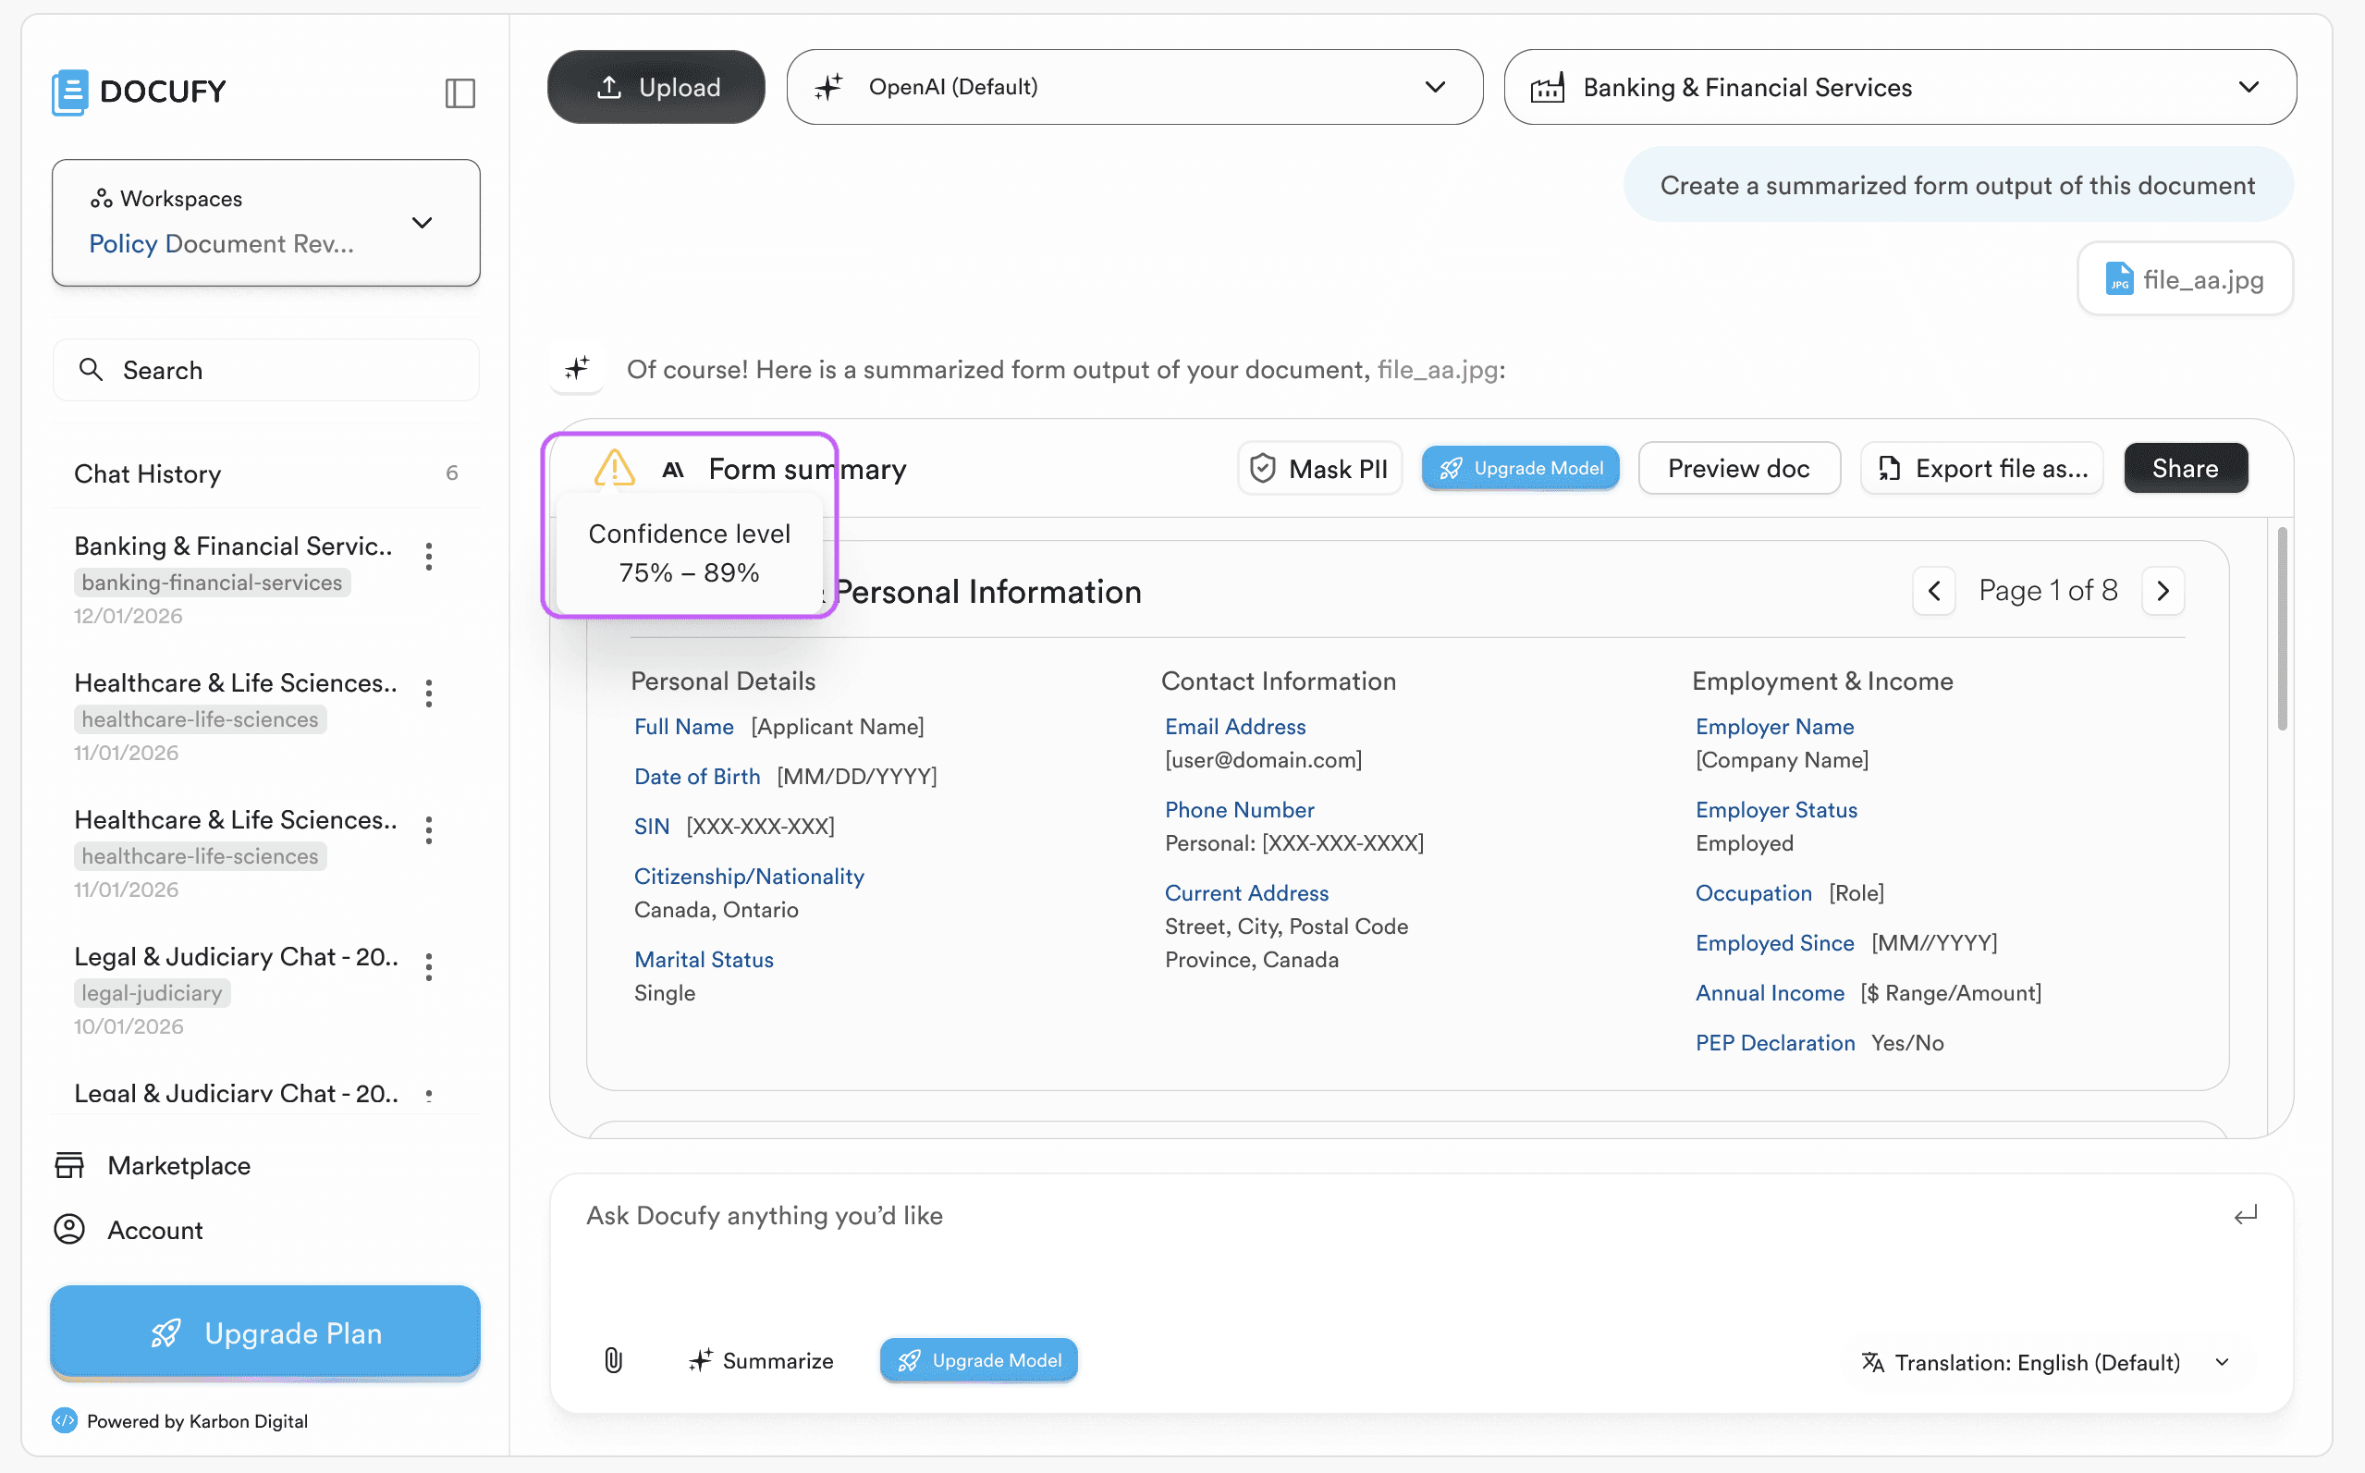This screenshot has width=2365, height=1473.
Task: Click the paperclip attachment icon
Action: click(613, 1360)
